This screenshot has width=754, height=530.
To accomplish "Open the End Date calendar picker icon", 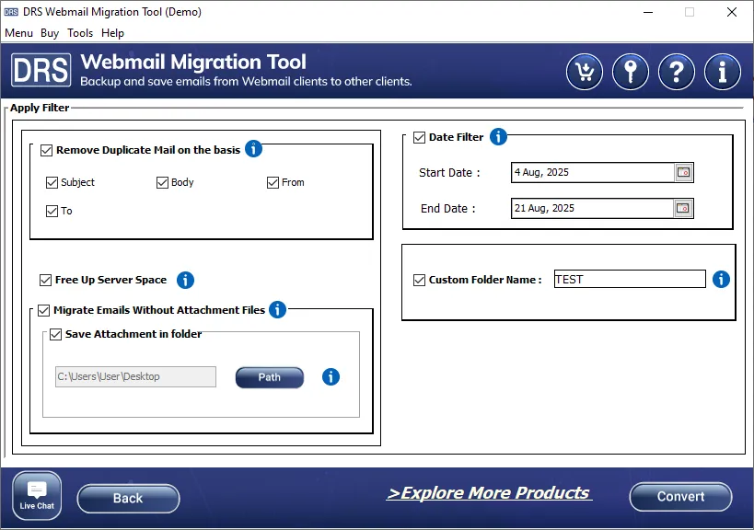I will [683, 208].
